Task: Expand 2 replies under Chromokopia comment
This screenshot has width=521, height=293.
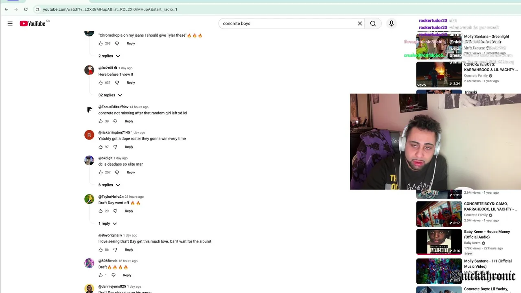Action: coord(109,56)
